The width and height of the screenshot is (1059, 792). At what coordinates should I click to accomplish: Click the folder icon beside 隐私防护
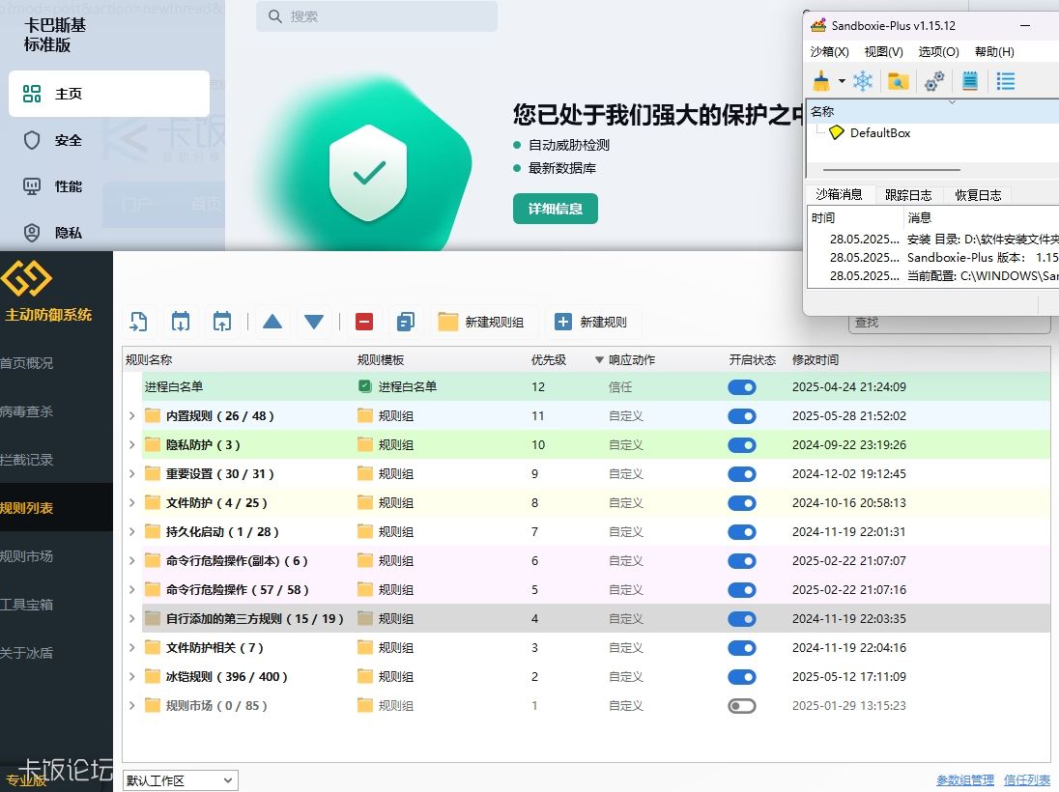(153, 445)
